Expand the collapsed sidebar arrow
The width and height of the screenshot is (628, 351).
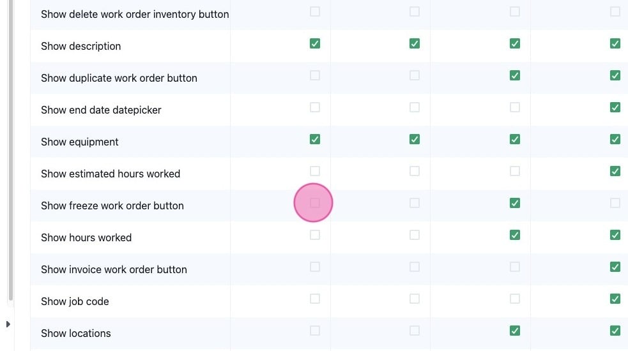click(8, 324)
